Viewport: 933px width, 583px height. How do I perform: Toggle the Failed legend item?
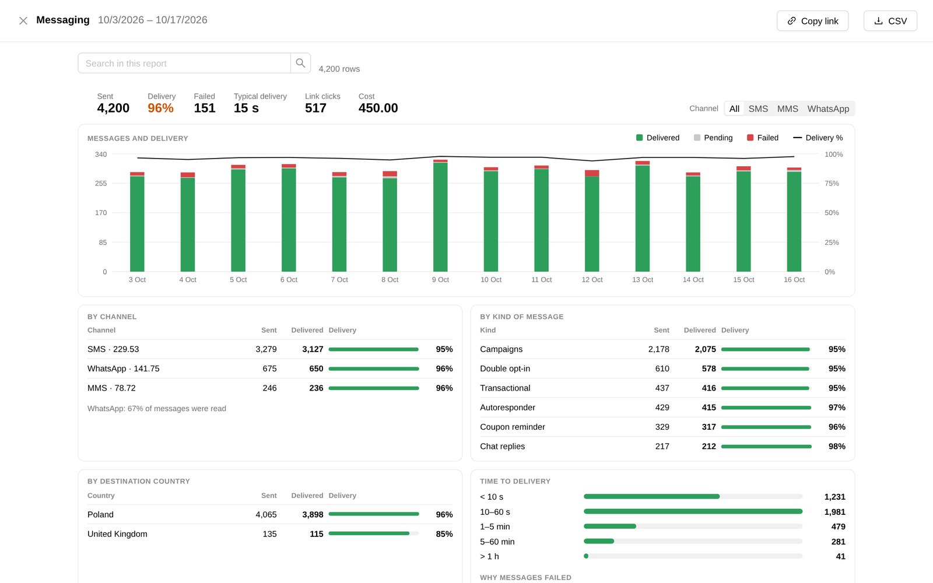coord(763,138)
